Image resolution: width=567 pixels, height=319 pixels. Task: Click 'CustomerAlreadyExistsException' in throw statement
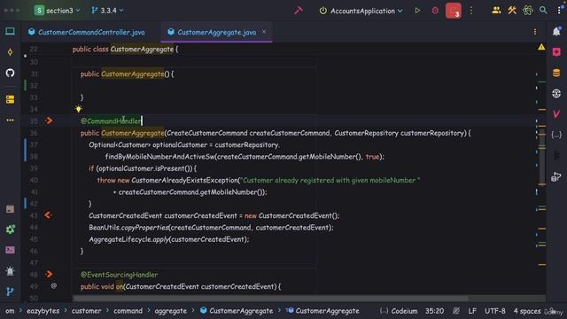click(184, 180)
